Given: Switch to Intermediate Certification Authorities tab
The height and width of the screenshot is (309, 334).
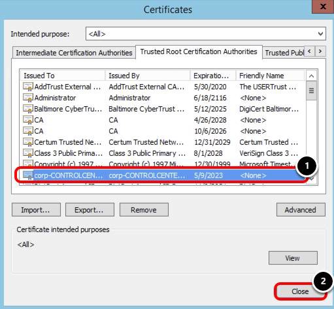Looking at the screenshot, I should click(74, 53).
